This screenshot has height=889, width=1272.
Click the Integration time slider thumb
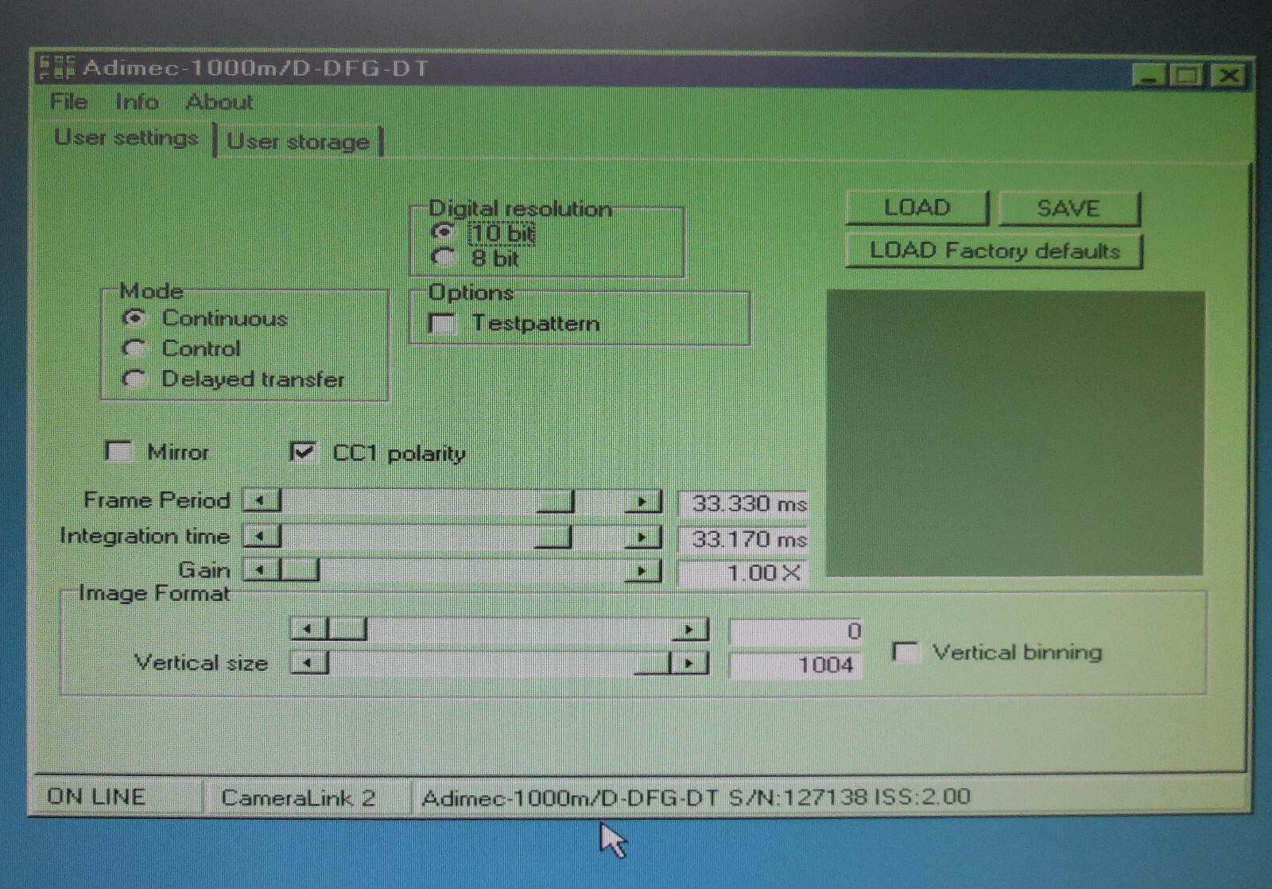coord(553,538)
